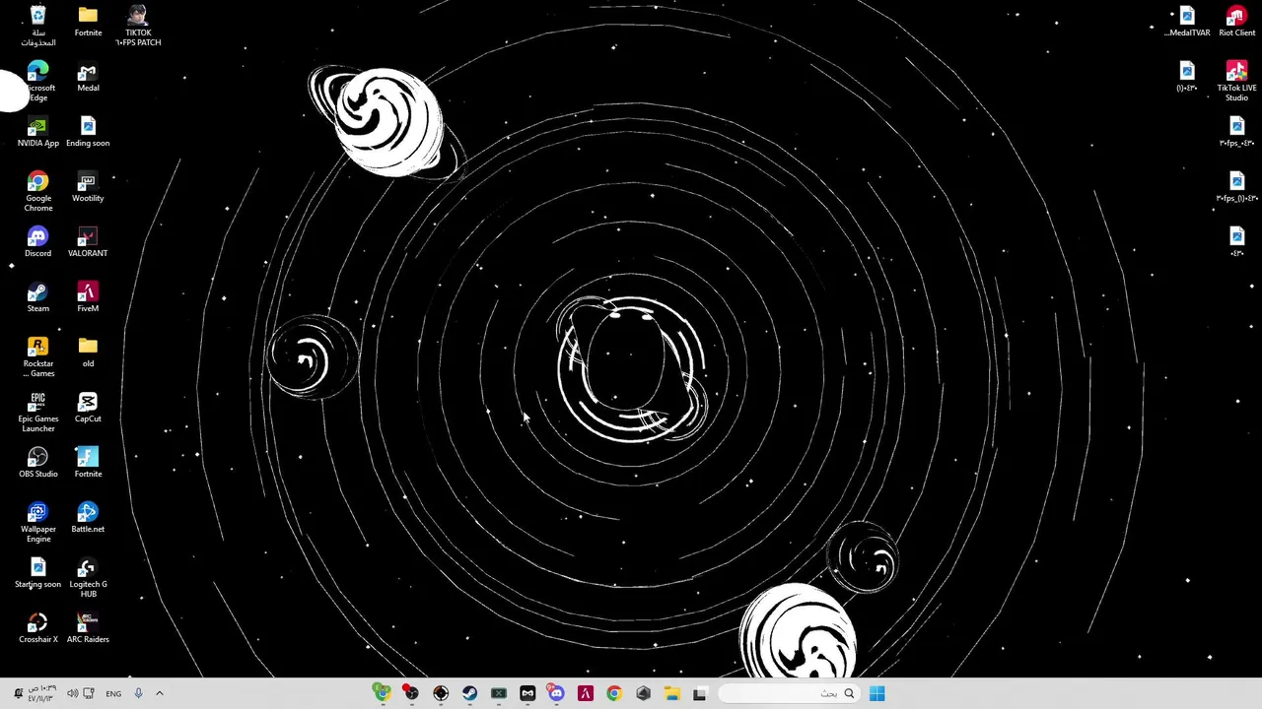Launch OBS Studio from desktop
Image resolution: width=1262 pixels, height=709 pixels.
(37, 463)
